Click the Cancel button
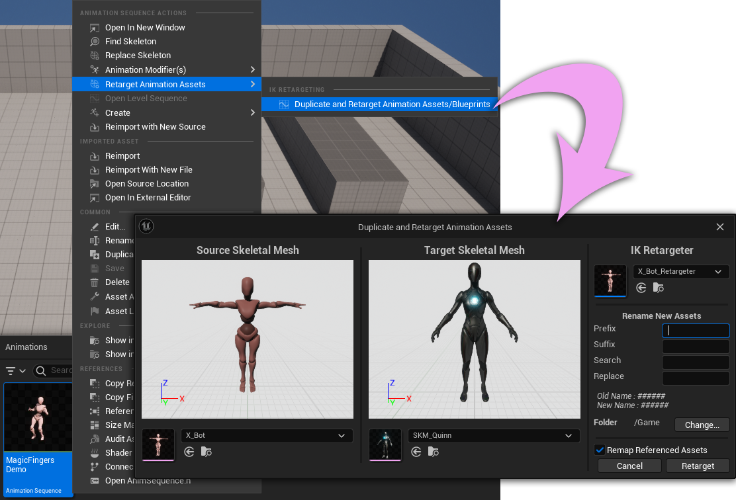This screenshot has height=500, width=736. coord(629,466)
